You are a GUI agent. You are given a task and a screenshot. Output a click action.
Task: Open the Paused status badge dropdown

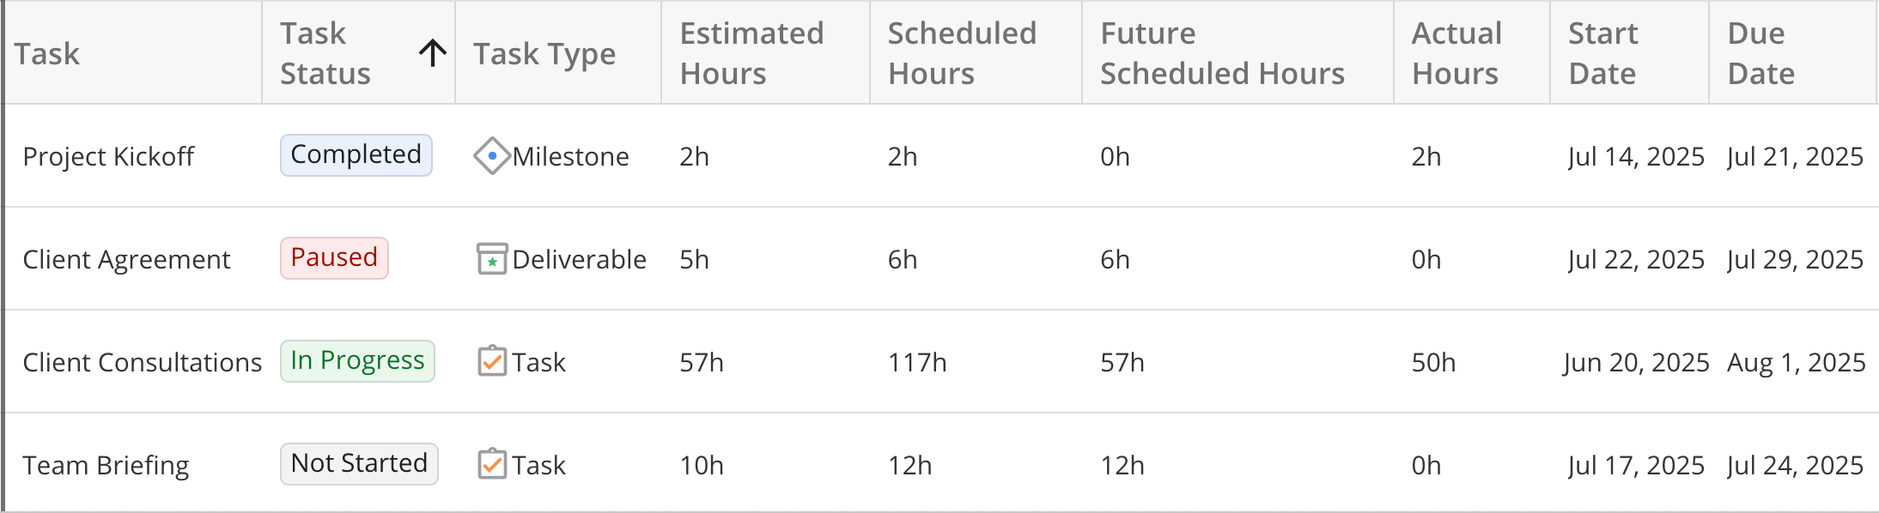click(x=334, y=258)
